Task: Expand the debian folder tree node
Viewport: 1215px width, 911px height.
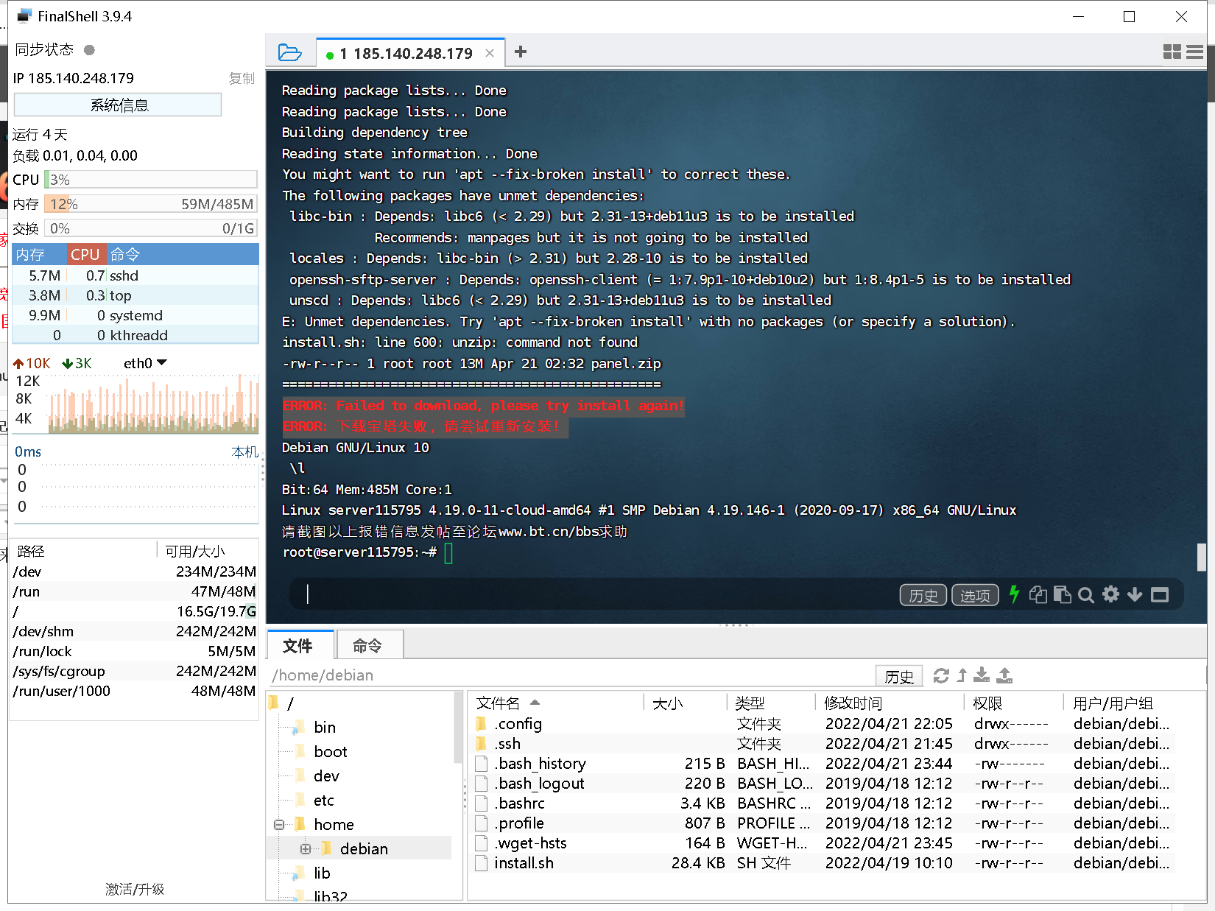Action: (305, 849)
